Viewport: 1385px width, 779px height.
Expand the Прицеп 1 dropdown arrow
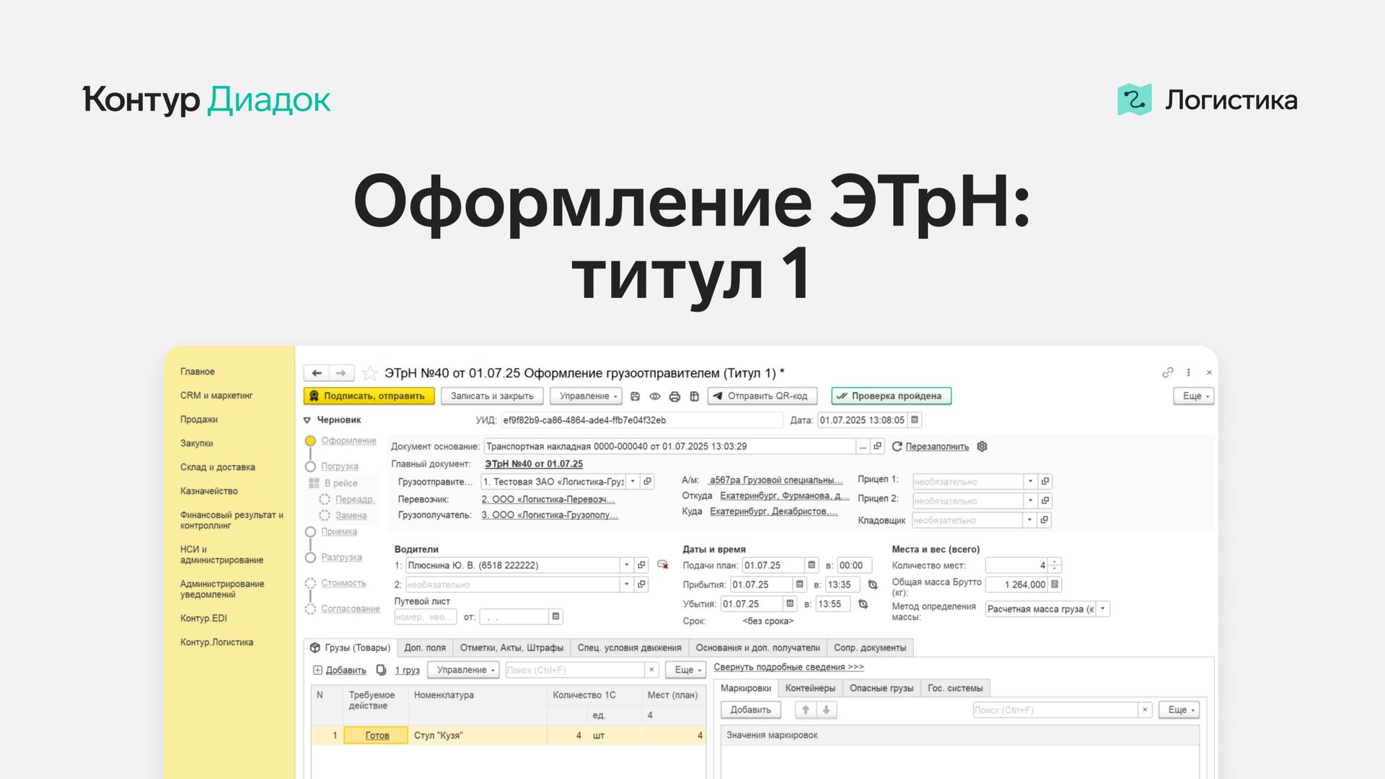pos(1030,481)
